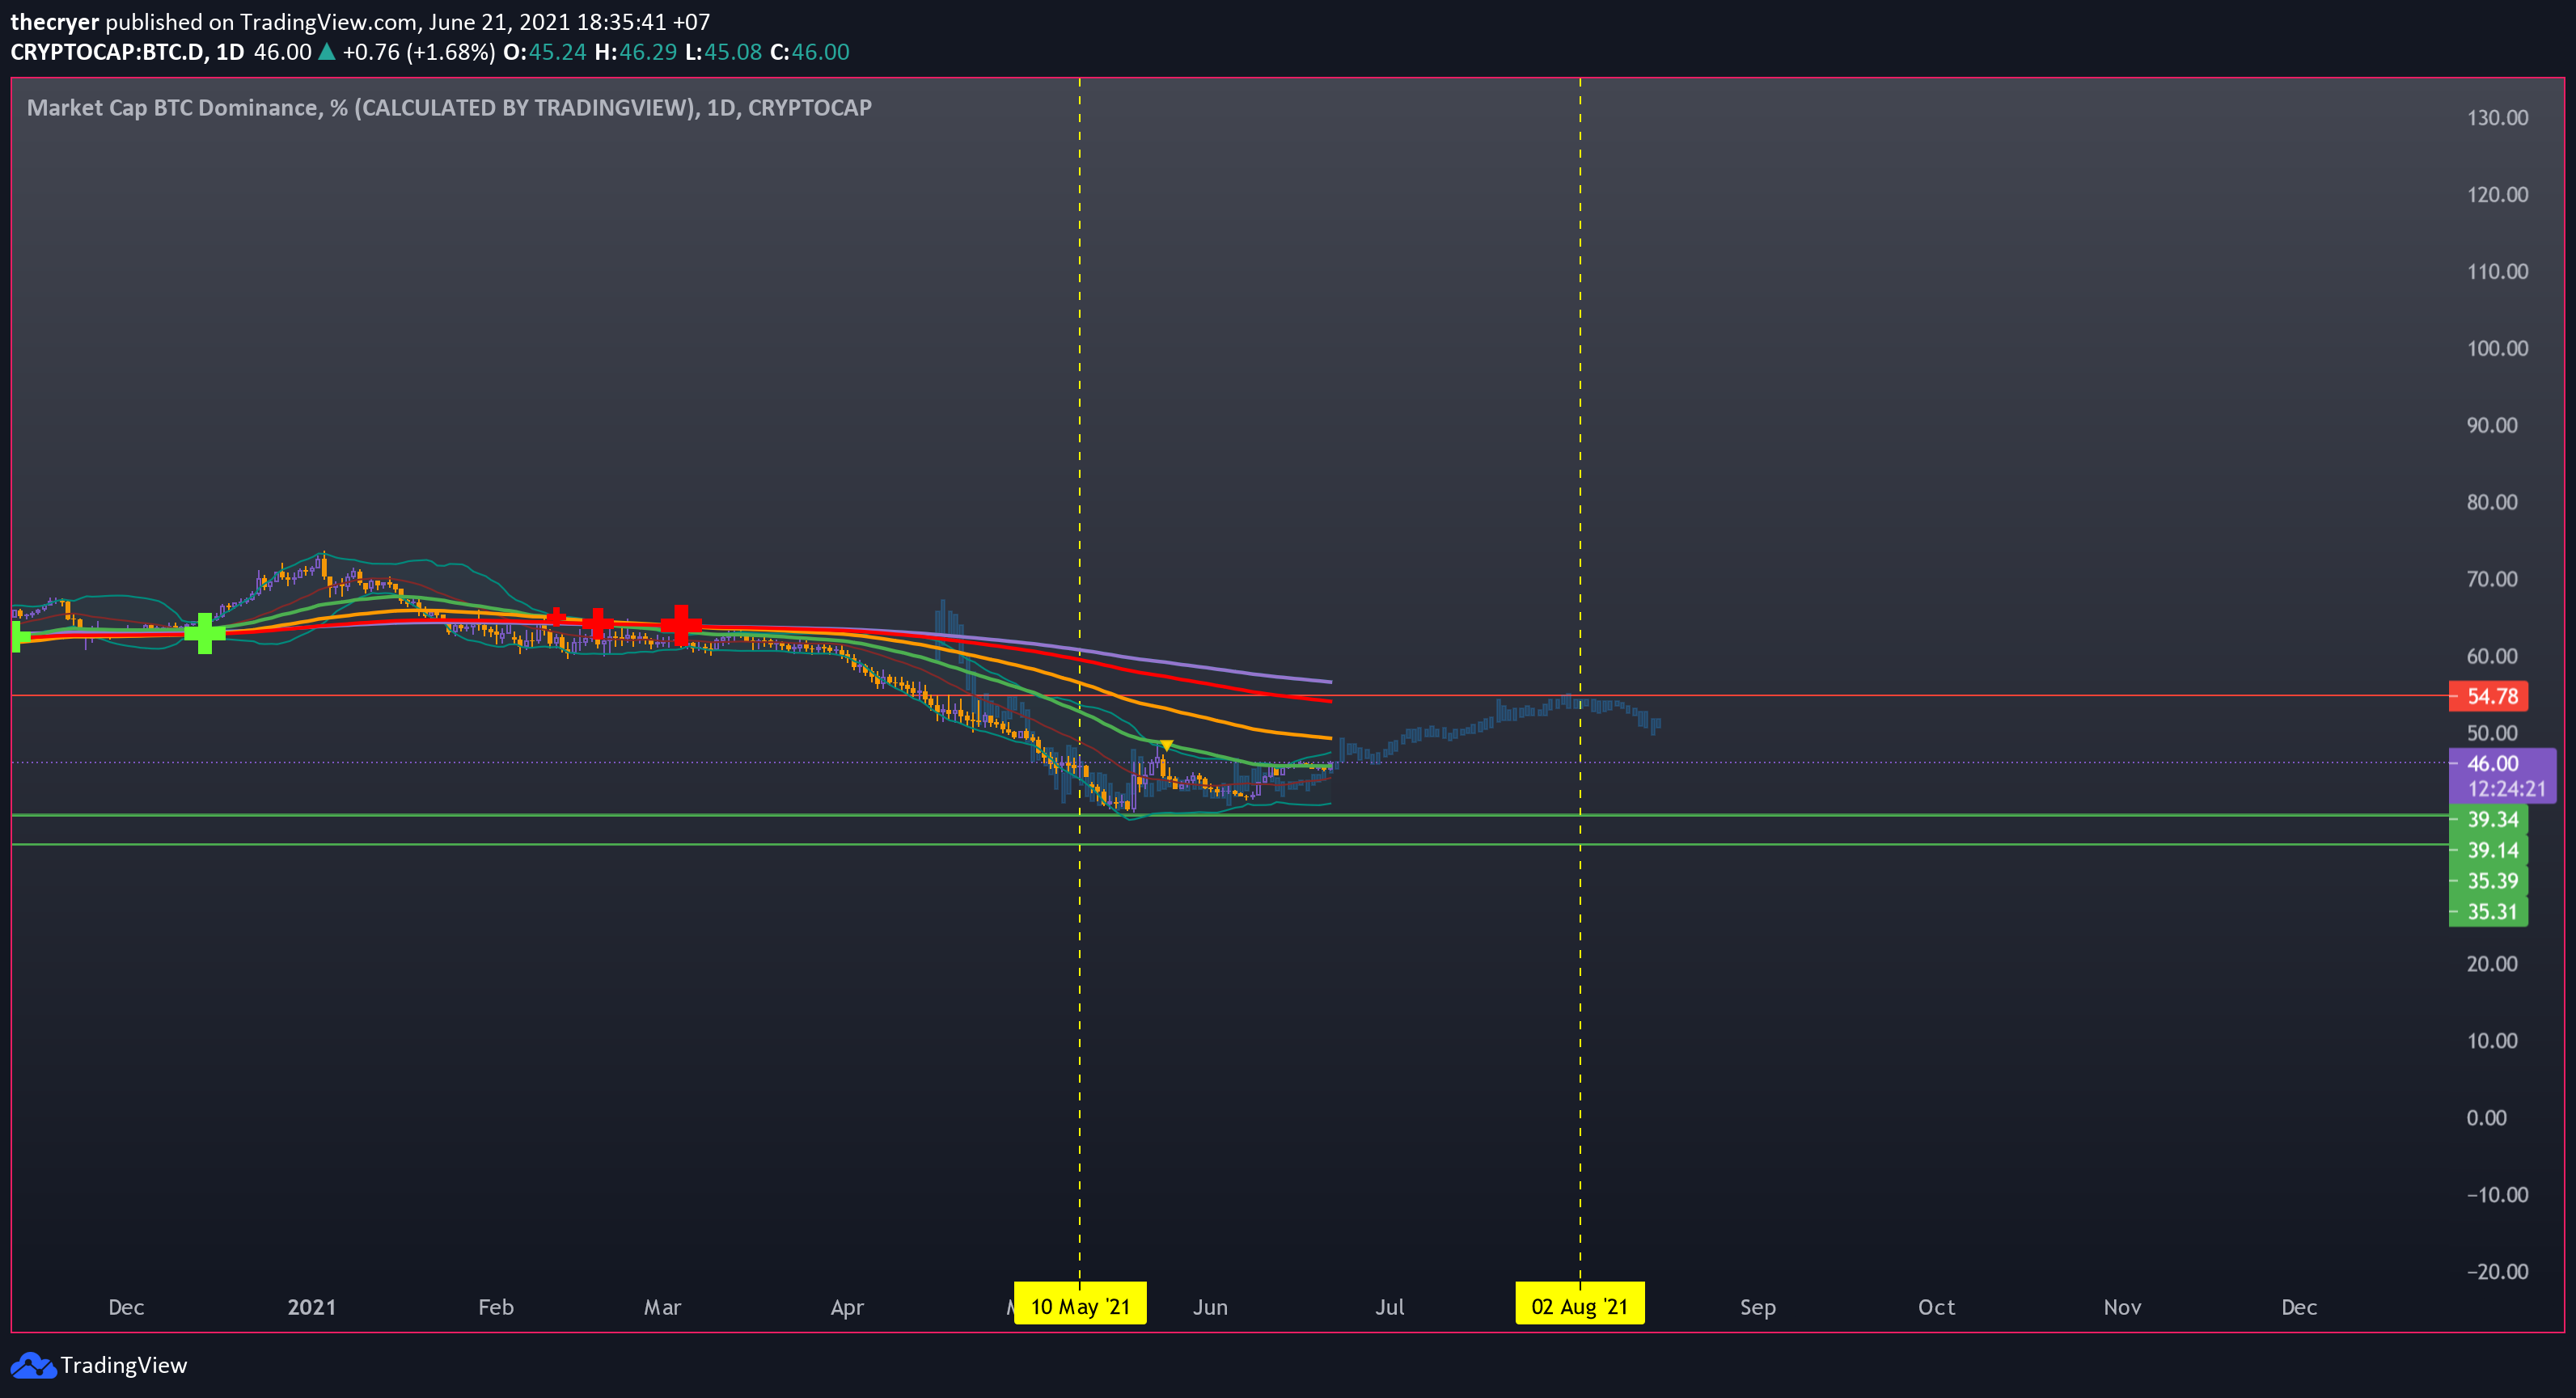Click the TradingView wordmark at bottom

click(124, 1365)
